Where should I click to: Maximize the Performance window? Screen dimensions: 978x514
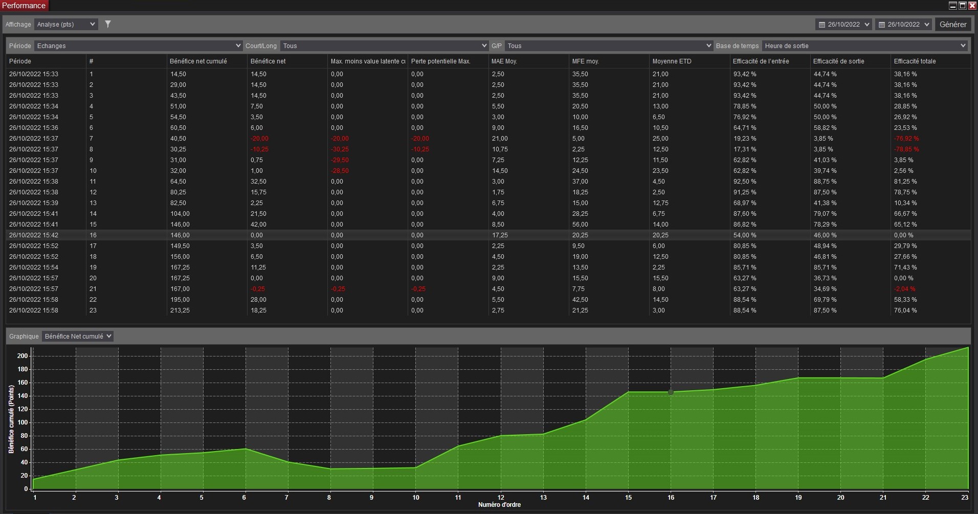[x=962, y=6]
